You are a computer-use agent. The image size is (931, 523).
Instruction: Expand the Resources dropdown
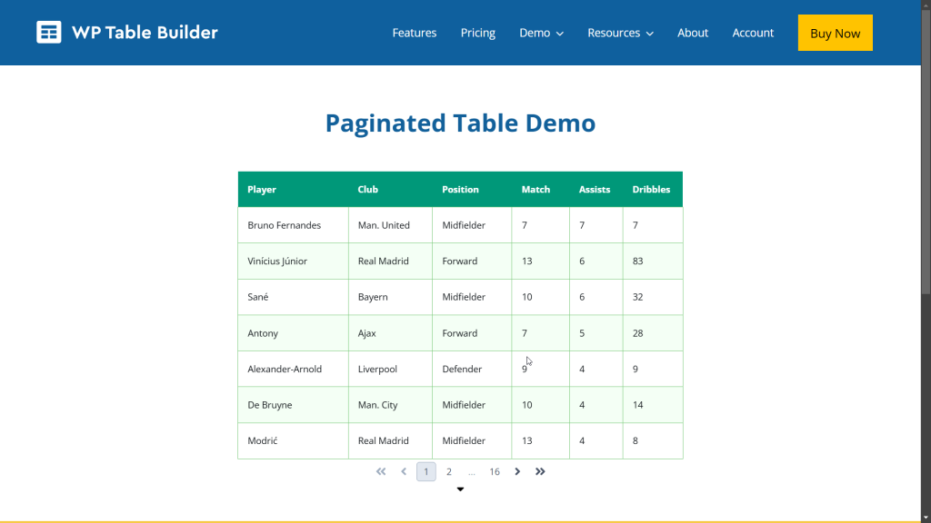[x=619, y=33]
